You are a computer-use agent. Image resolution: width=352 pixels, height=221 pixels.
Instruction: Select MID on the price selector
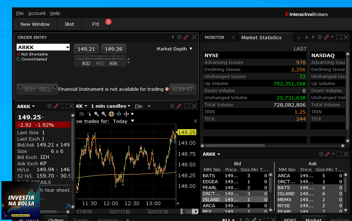[x=100, y=64]
